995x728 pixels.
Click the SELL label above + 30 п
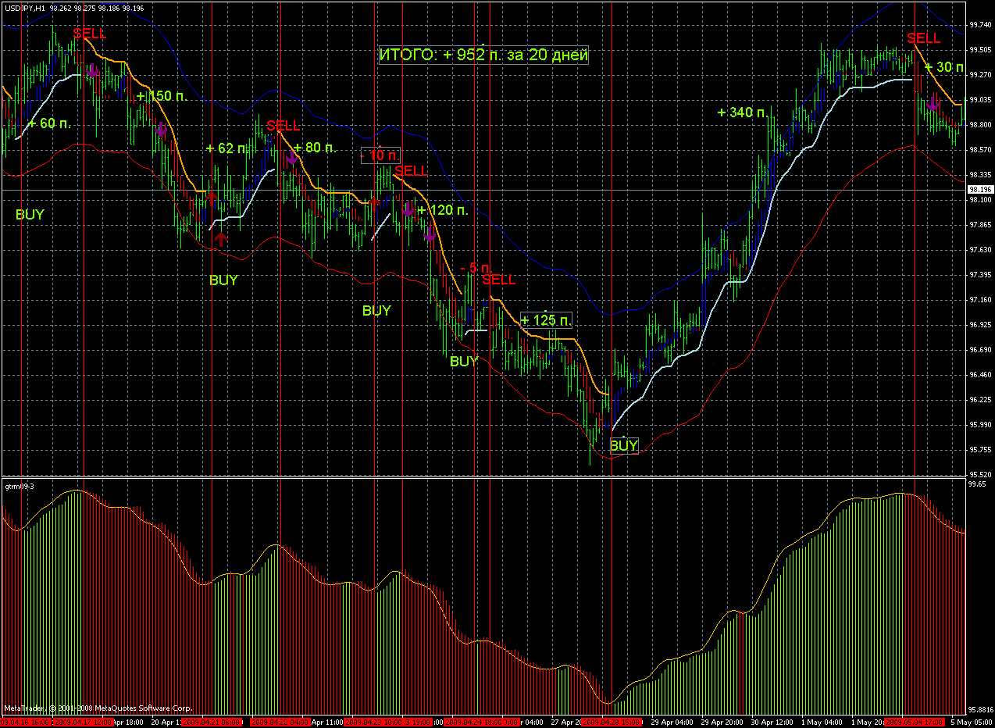click(923, 38)
